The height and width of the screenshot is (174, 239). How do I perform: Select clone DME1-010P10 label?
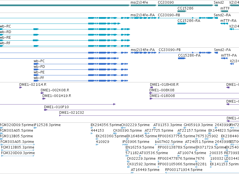tap(56, 107)
